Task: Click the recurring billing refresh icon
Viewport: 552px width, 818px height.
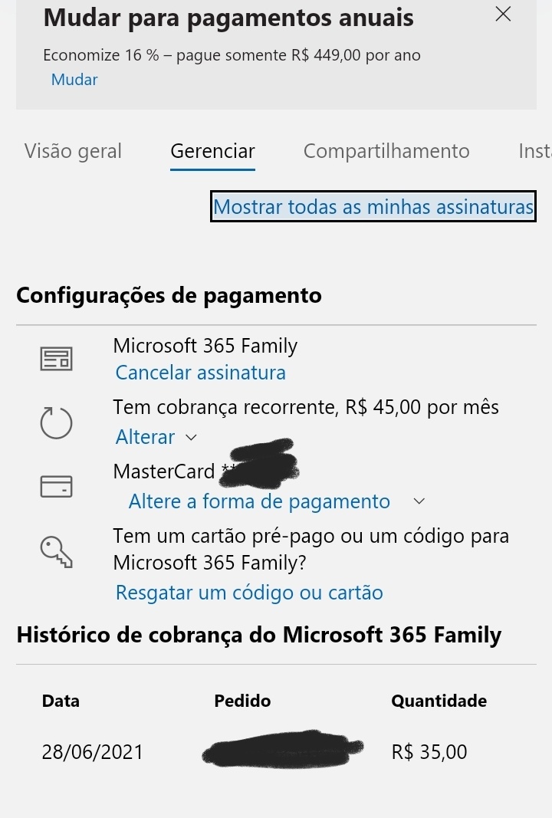Action: tap(56, 423)
